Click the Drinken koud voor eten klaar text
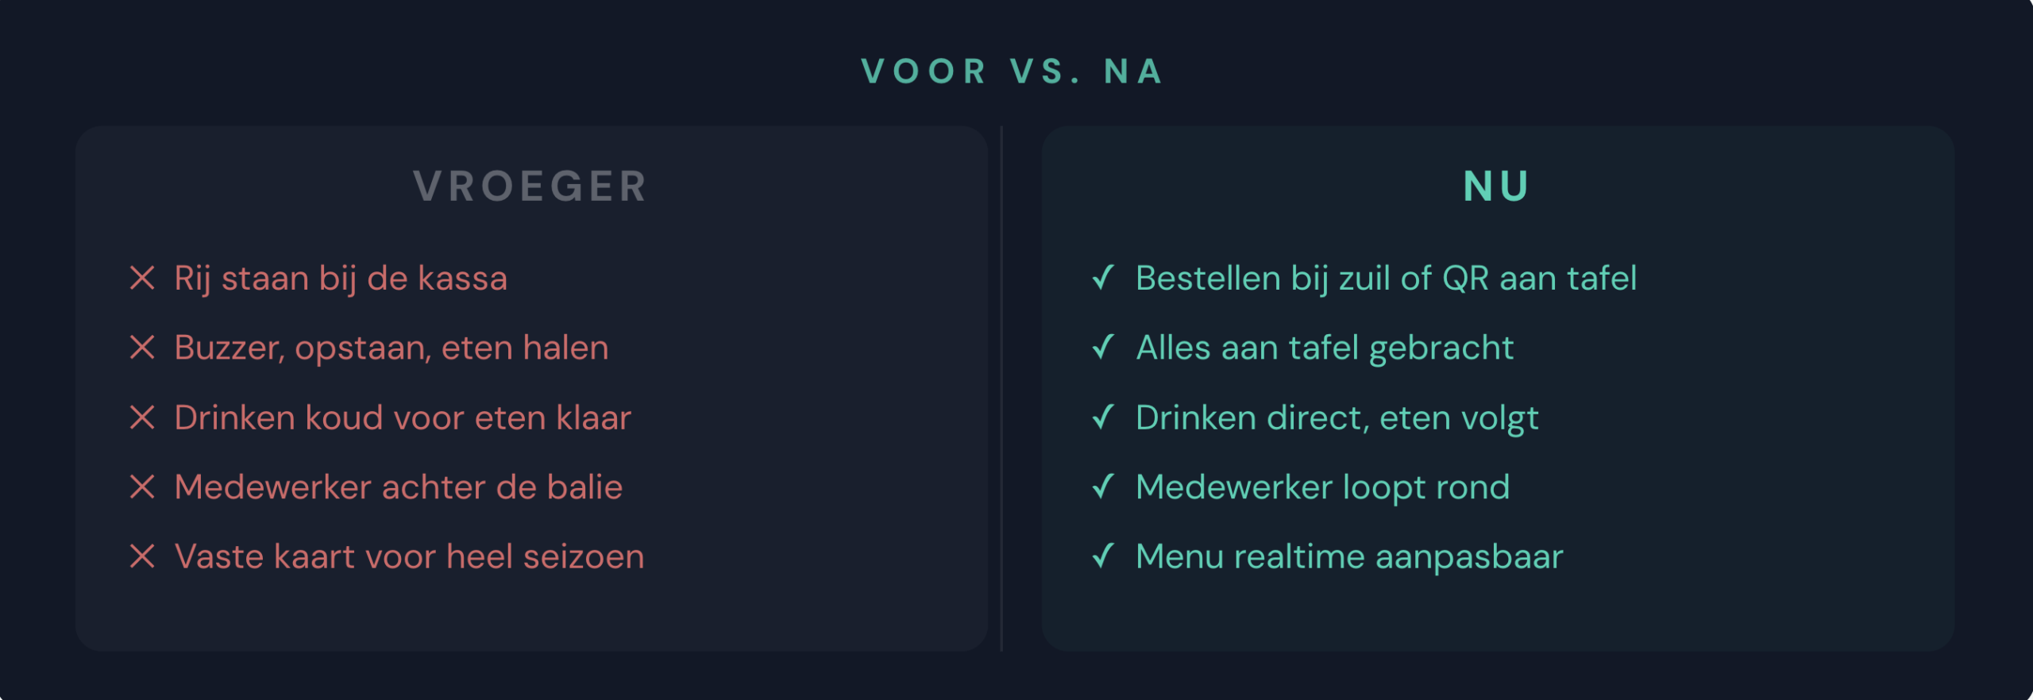2033x700 pixels. 403,417
